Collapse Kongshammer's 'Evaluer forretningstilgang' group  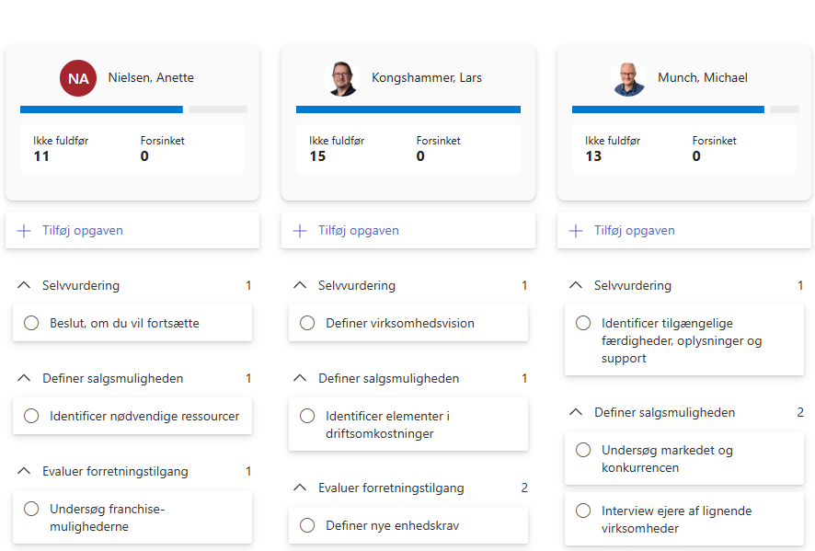click(x=300, y=488)
